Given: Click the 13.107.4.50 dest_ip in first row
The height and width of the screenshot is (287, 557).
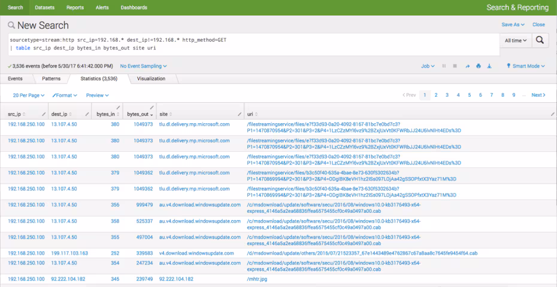Looking at the screenshot, I should pyautogui.click(x=64, y=124).
